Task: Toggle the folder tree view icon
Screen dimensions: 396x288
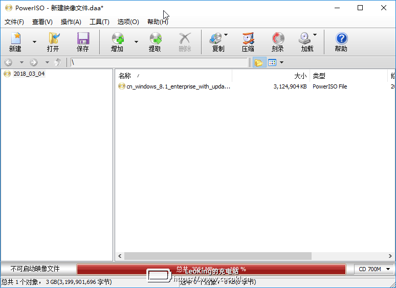Action: click(259, 62)
